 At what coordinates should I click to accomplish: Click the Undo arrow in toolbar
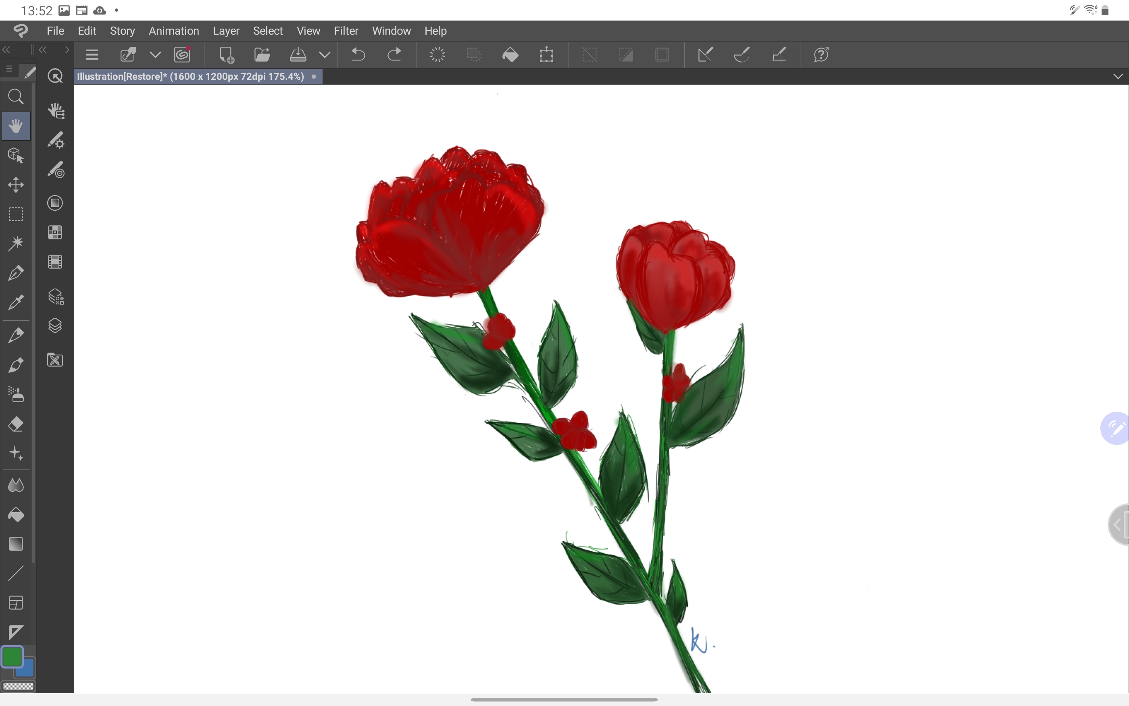(x=358, y=55)
